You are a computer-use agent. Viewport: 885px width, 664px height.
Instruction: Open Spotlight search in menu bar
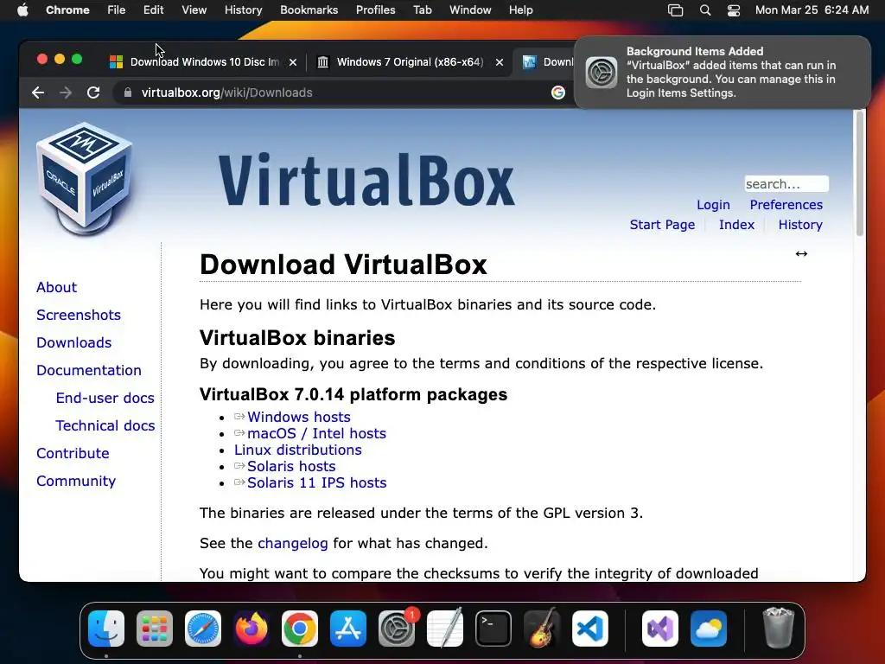pos(705,10)
